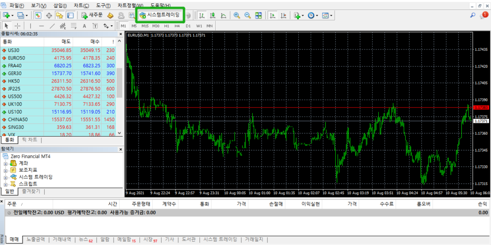Open the 차트 menu
The width and height of the screenshot is (491, 245).
[82, 6]
